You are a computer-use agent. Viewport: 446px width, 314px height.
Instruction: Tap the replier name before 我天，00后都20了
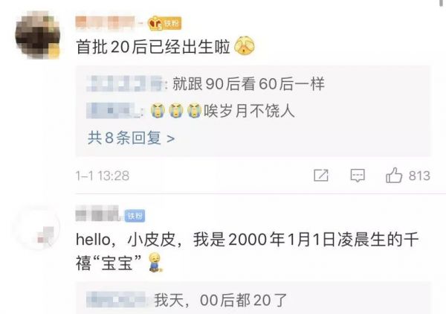click(116, 300)
